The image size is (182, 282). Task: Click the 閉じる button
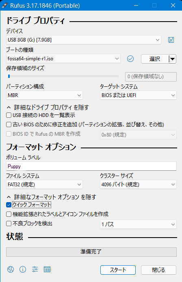tap(158, 270)
